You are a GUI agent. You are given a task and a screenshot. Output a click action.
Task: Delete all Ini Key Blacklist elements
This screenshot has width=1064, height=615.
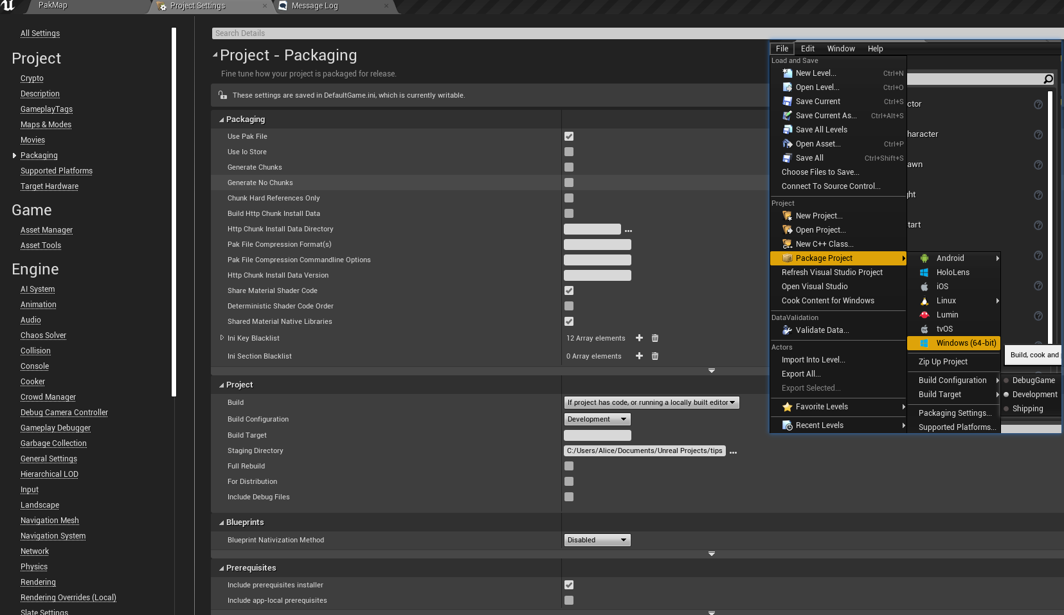tap(655, 338)
